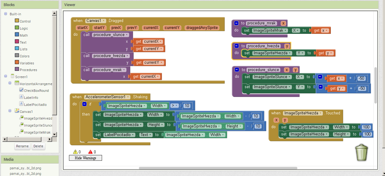The width and height of the screenshot is (385, 176).
Task: Edit procedure_mrak name field
Action: tap(261, 23)
